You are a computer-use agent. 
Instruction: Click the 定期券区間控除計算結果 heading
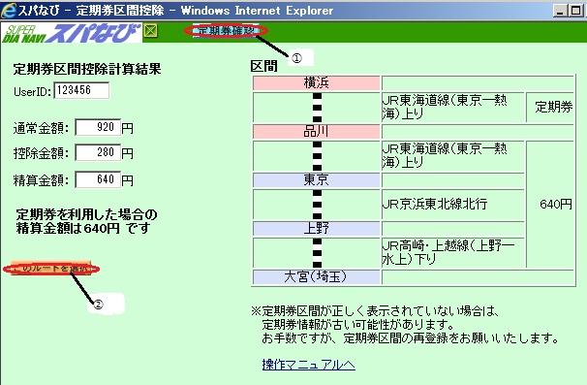tap(87, 69)
